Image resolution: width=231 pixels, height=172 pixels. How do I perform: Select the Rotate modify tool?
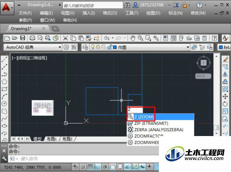pos(225,104)
